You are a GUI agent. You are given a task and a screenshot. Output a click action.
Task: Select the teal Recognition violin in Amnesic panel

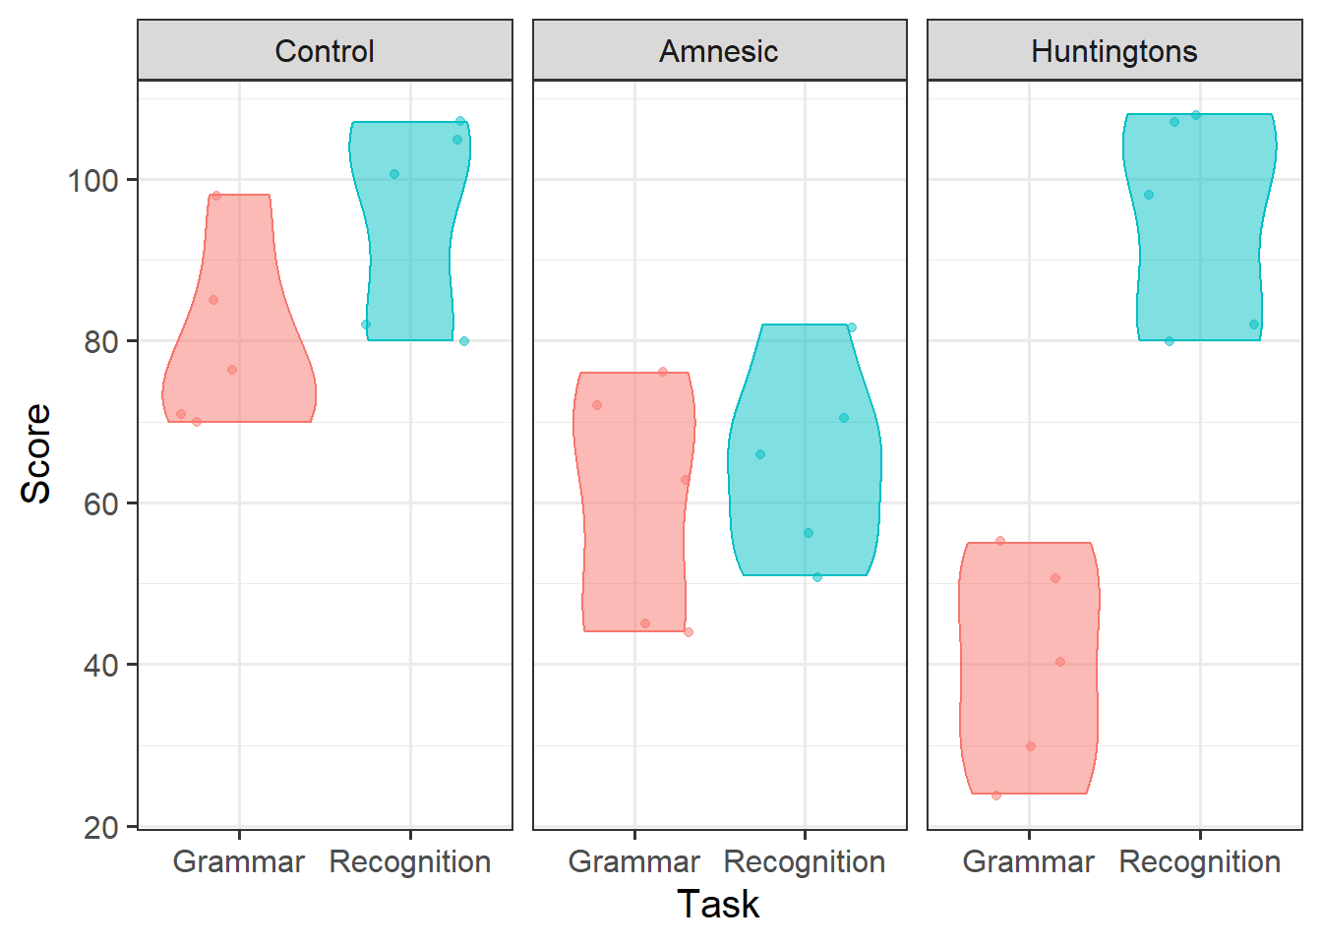805,450
